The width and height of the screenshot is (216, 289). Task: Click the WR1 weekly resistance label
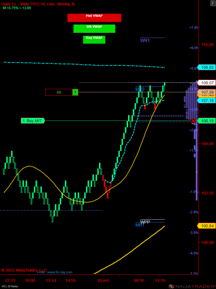145,41
